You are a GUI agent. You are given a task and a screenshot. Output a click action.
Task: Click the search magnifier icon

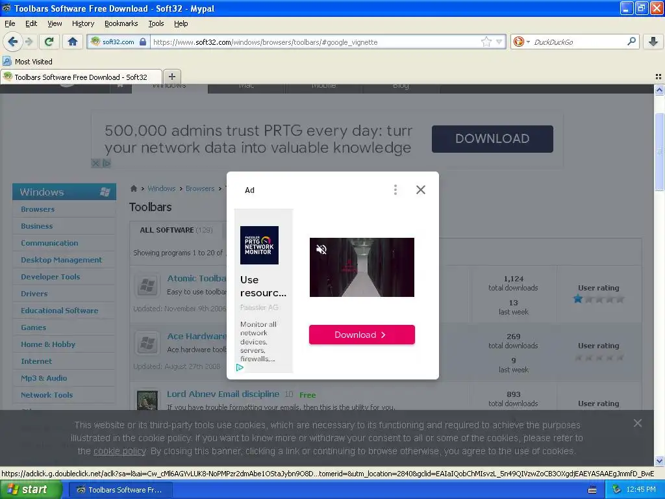(631, 42)
